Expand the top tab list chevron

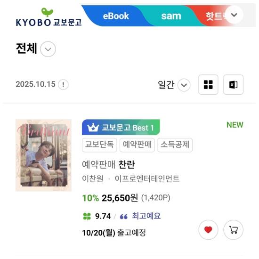click(x=234, y=15)
